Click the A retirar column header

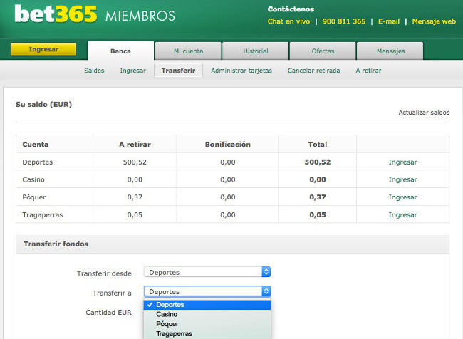click(x=135, y=145)
